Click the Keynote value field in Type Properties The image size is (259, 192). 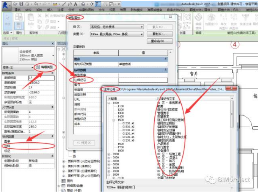[143, 80]
